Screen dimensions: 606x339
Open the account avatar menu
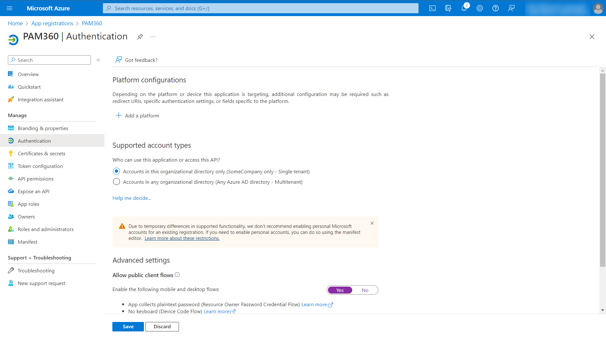[598, 8]
